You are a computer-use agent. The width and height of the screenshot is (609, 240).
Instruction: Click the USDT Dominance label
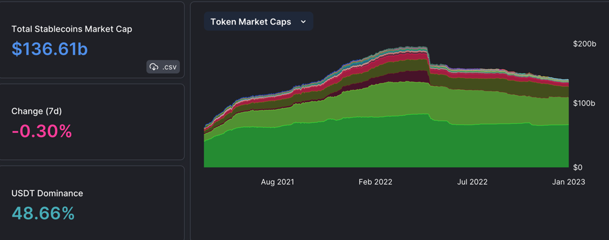click(47, 193)
